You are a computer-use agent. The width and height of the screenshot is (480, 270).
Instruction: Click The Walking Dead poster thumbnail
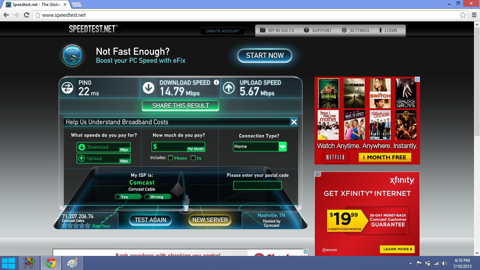coord(354,93)
